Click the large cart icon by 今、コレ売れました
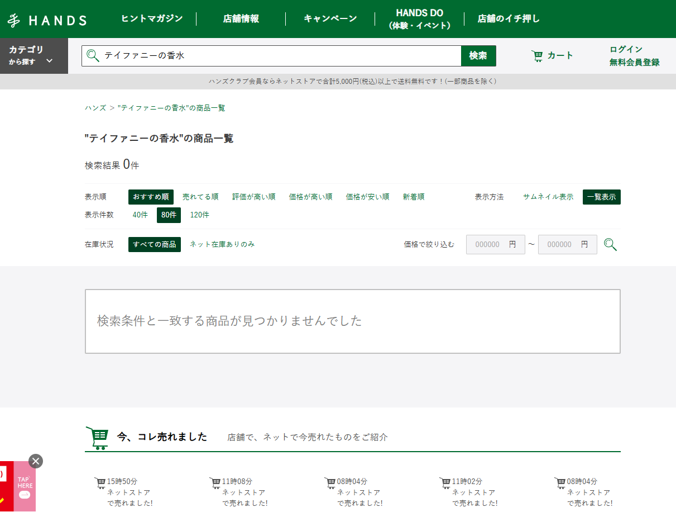This screenshot has height=512, width=676. 97,438
